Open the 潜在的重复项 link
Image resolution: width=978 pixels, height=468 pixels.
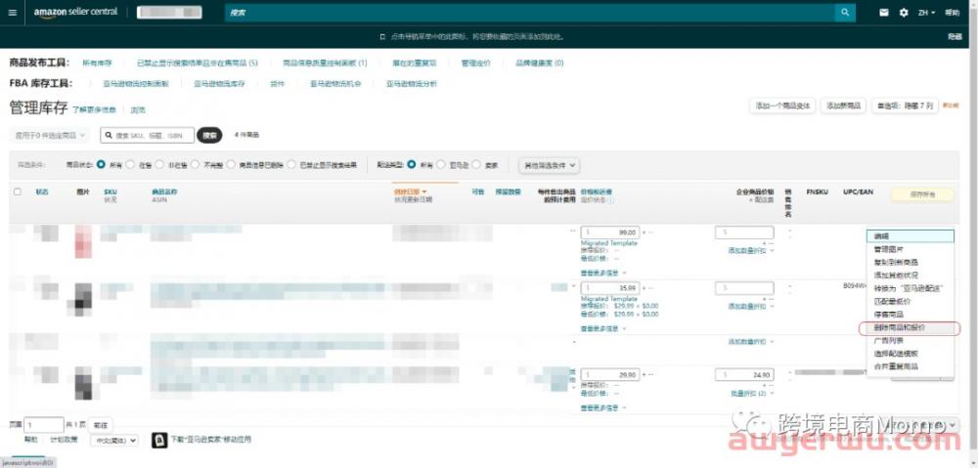(414, 63)
